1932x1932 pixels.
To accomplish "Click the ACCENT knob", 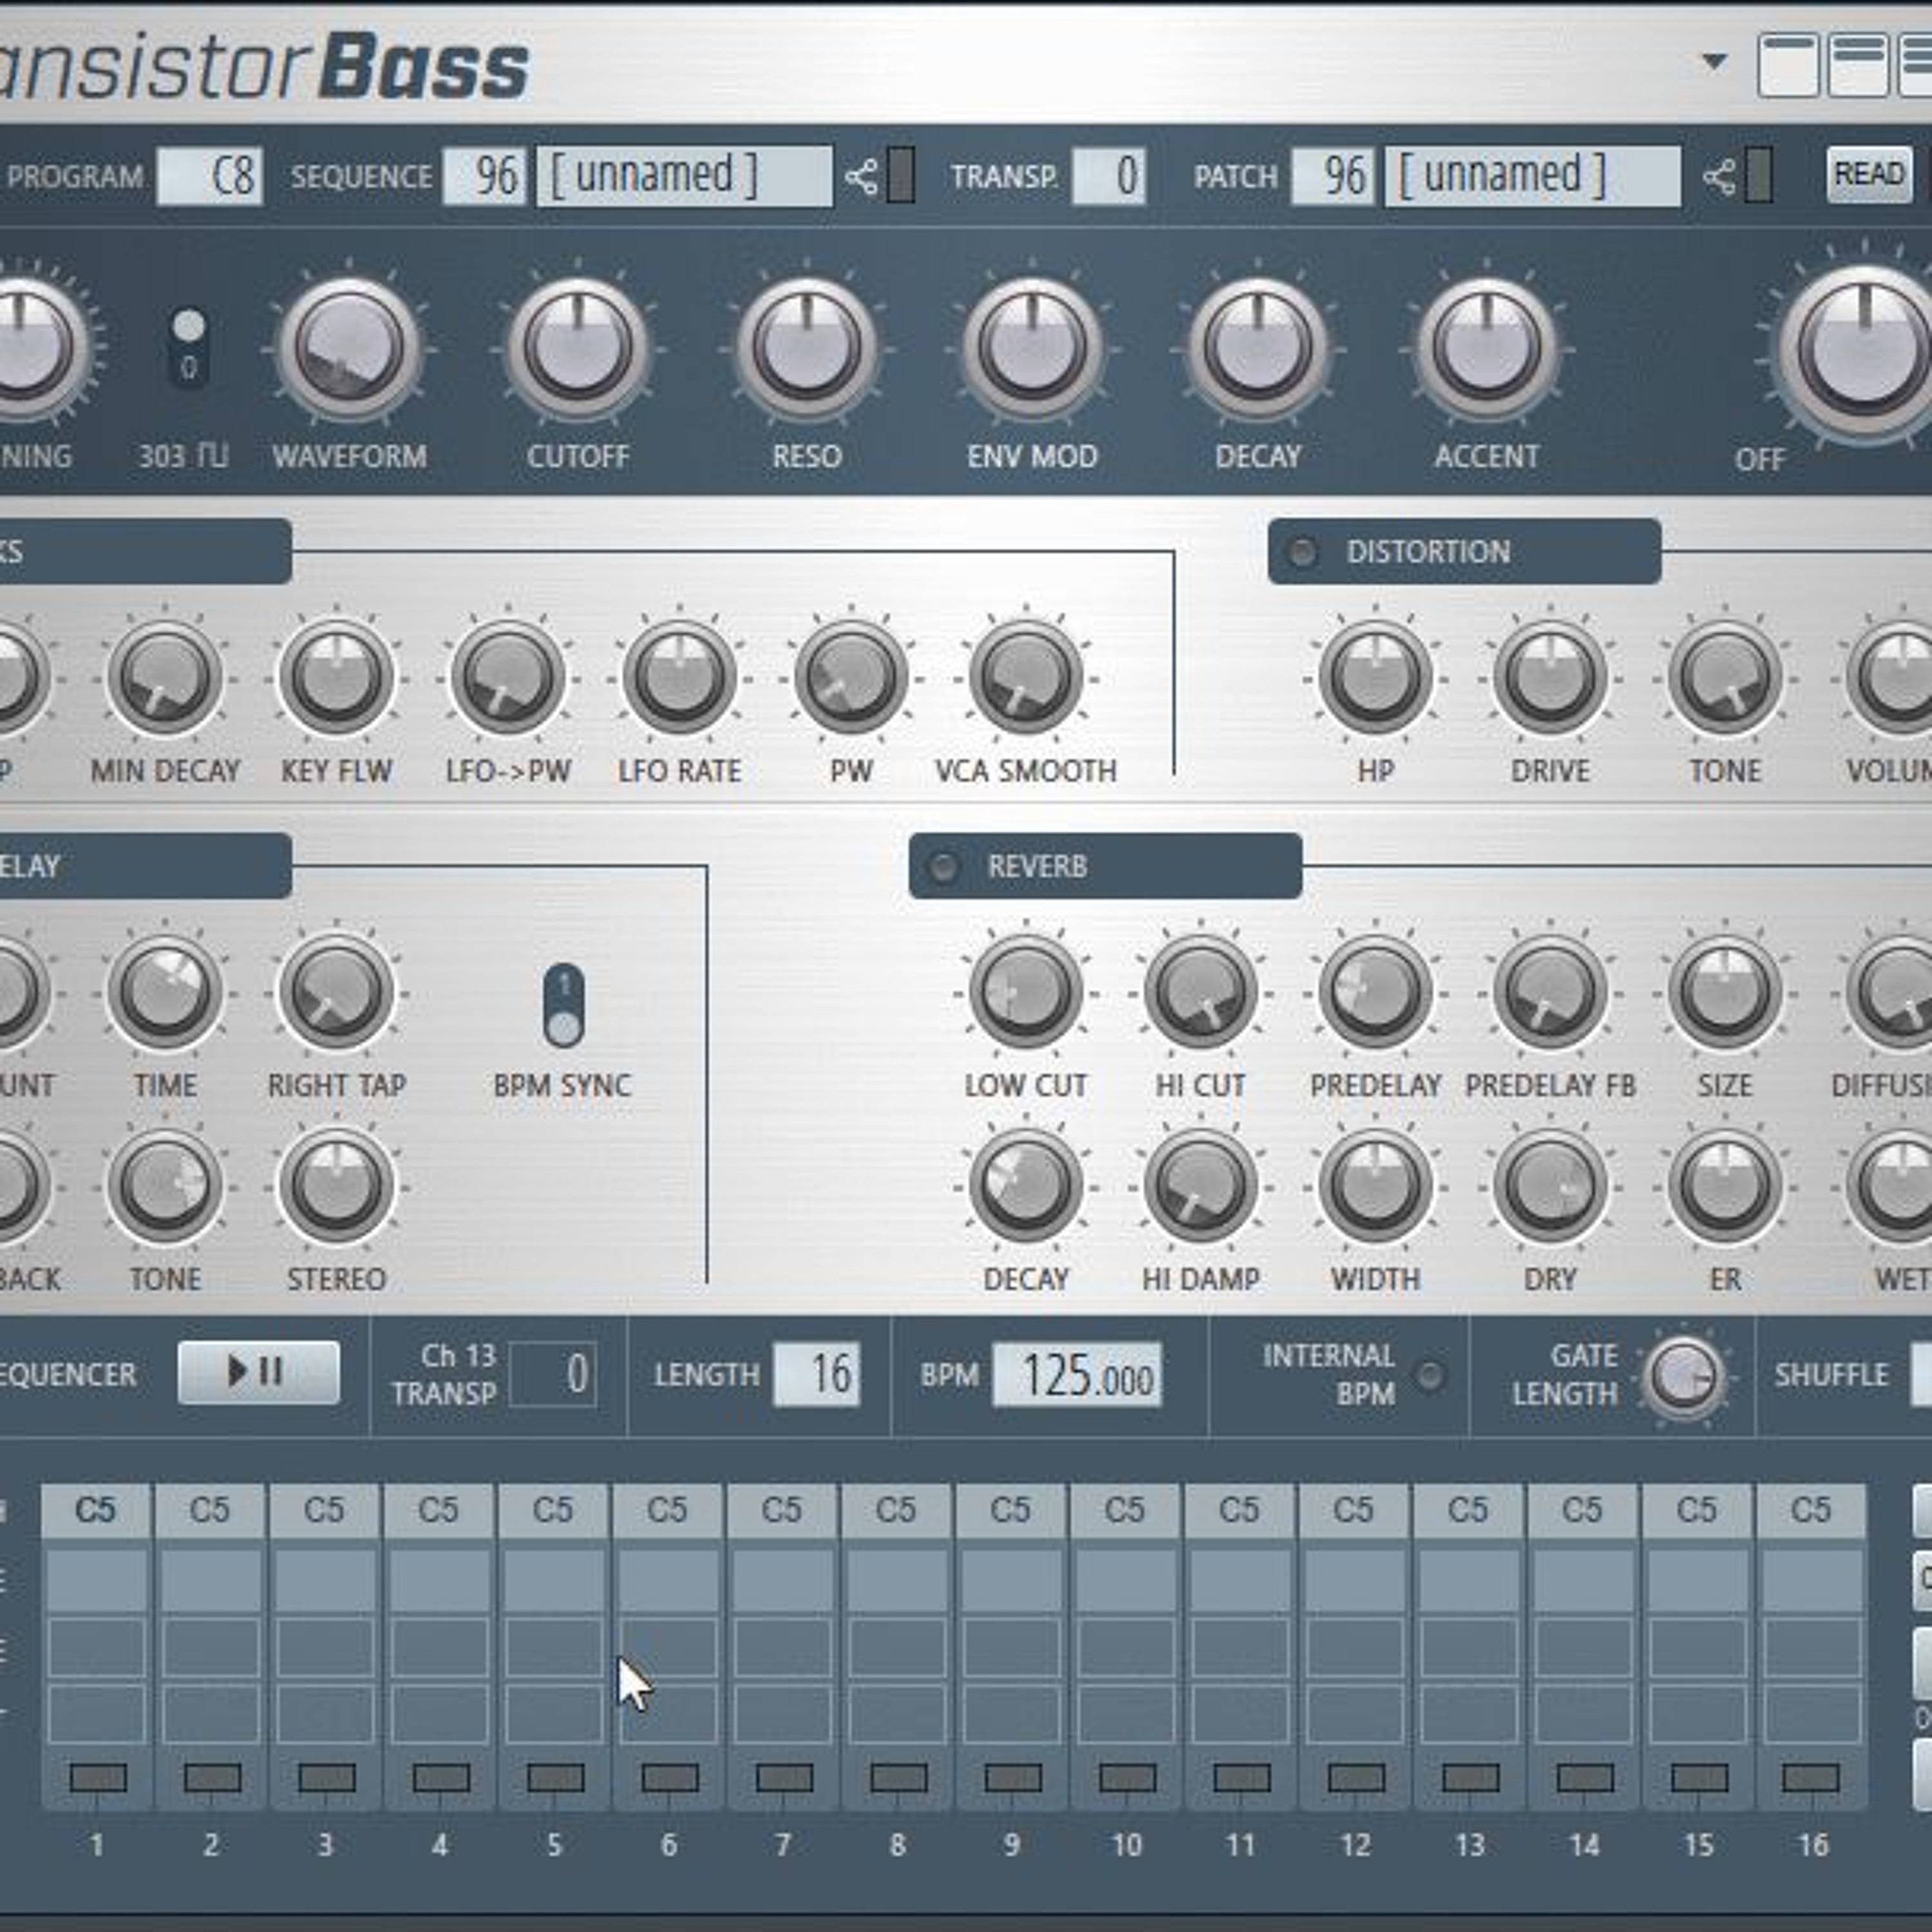I will tap(1487, 349).
